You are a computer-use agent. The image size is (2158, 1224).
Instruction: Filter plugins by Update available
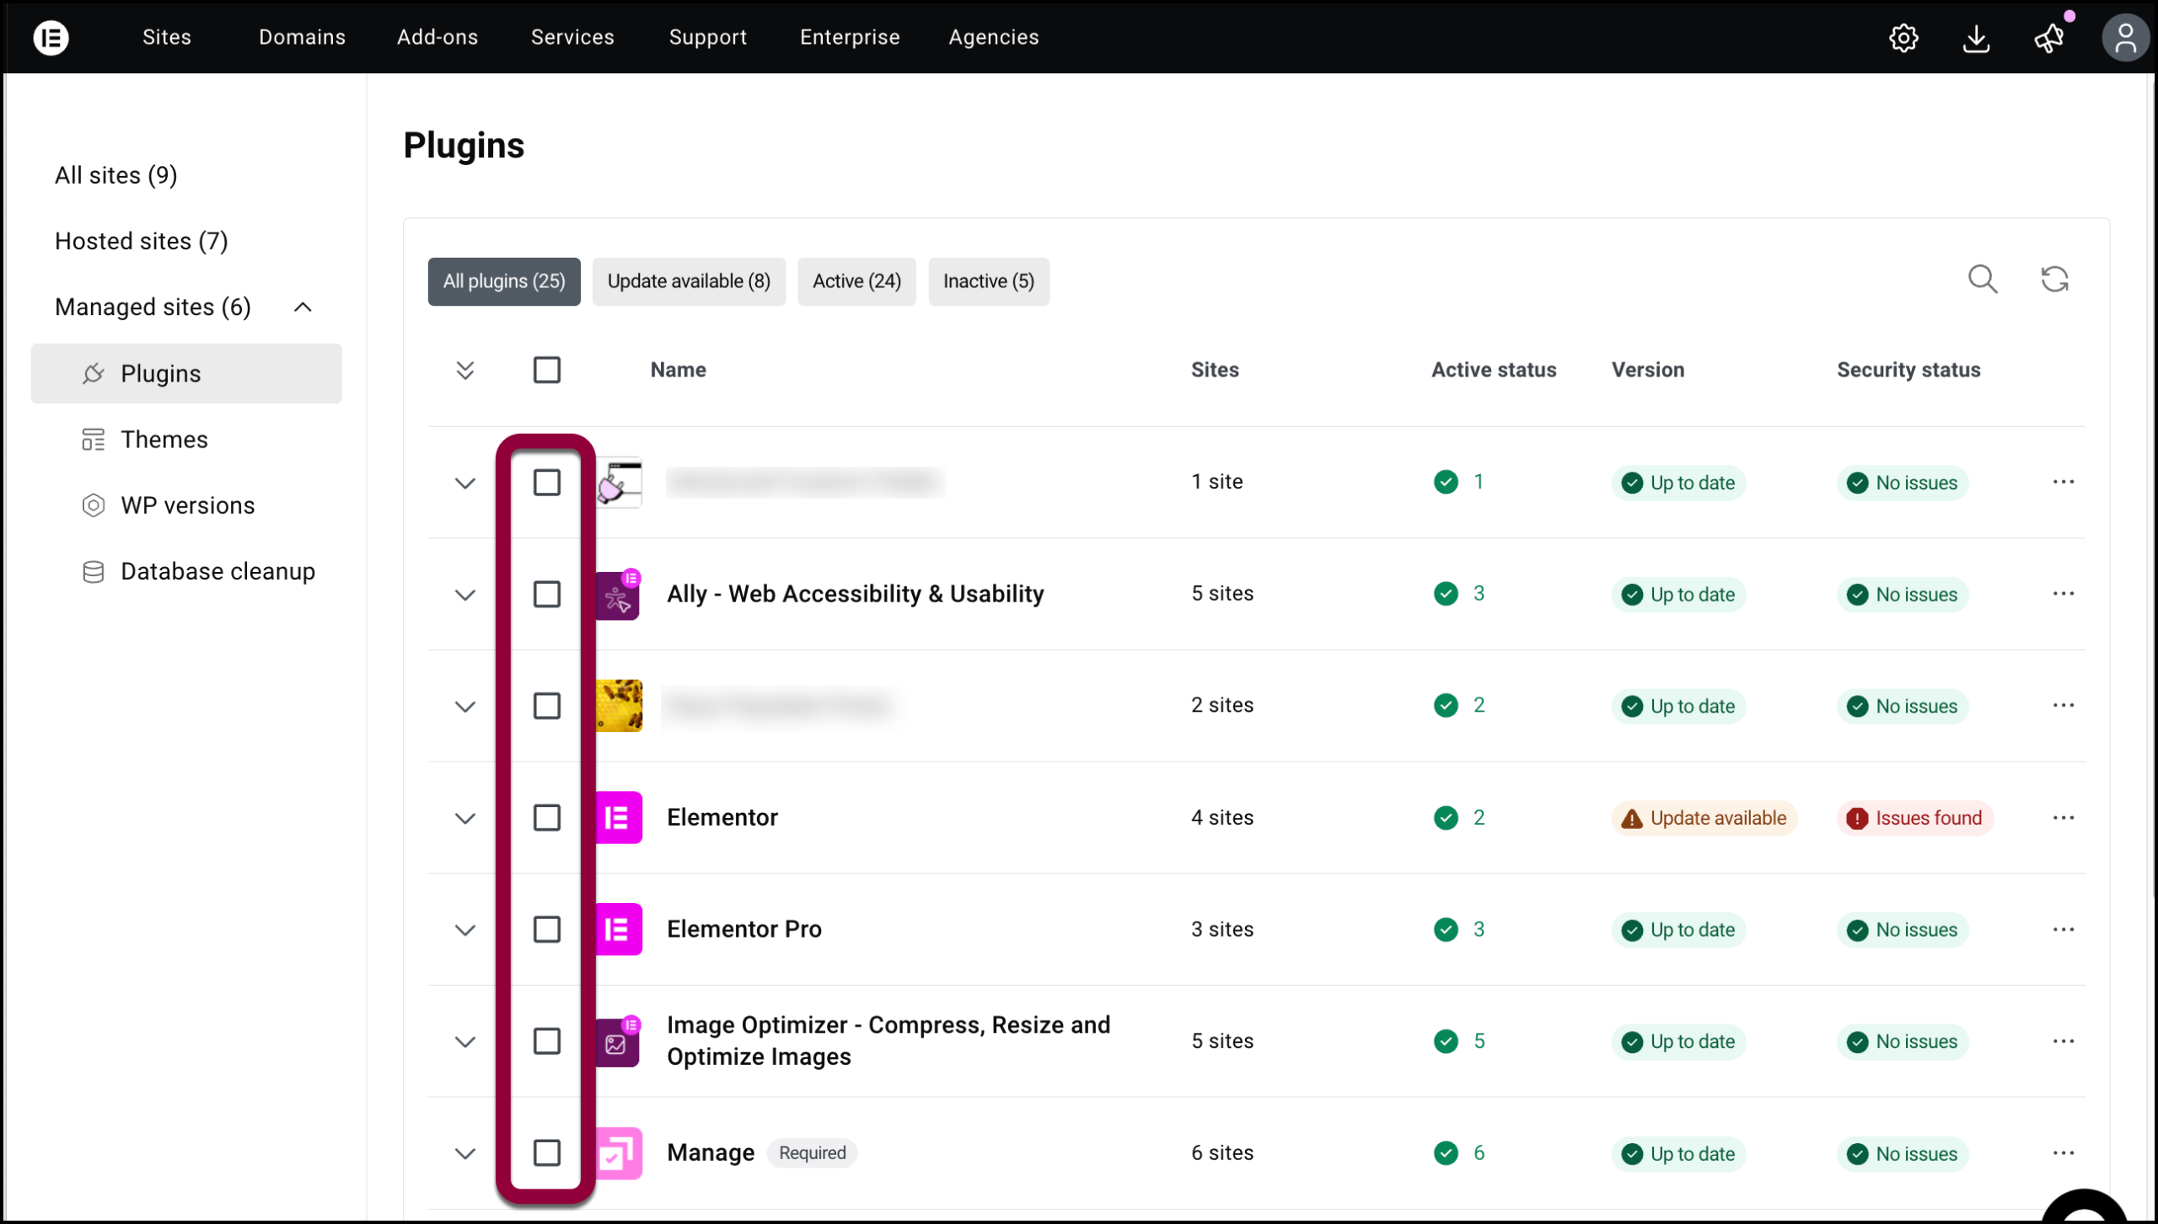coord(688,281)
